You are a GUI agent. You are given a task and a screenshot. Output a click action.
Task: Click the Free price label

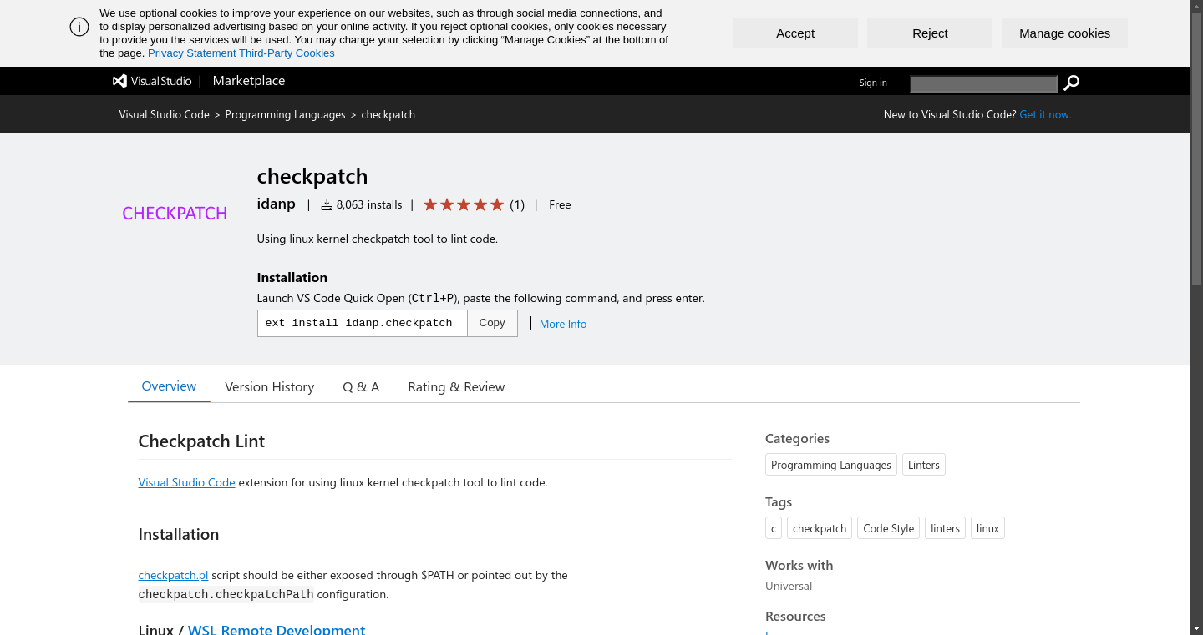[x=560, y=204]
